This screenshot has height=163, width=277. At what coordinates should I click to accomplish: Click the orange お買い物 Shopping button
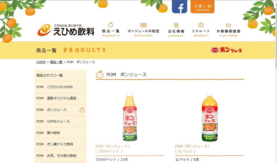202,7
